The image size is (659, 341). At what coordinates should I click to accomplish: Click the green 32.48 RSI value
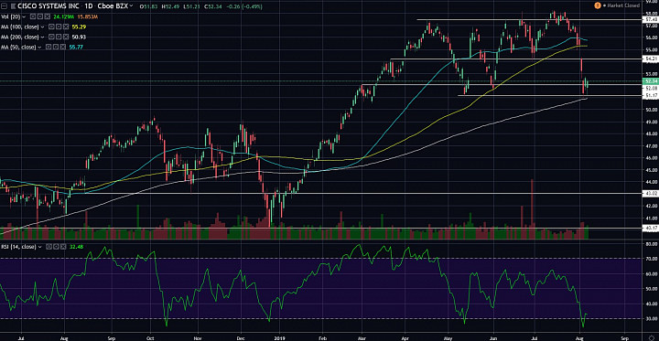coord(77,247)
